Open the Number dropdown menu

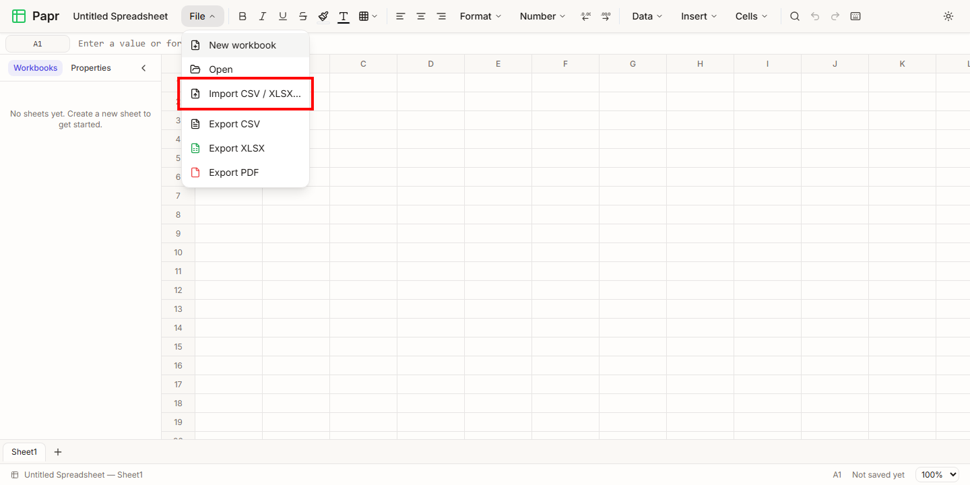[542, 16]
